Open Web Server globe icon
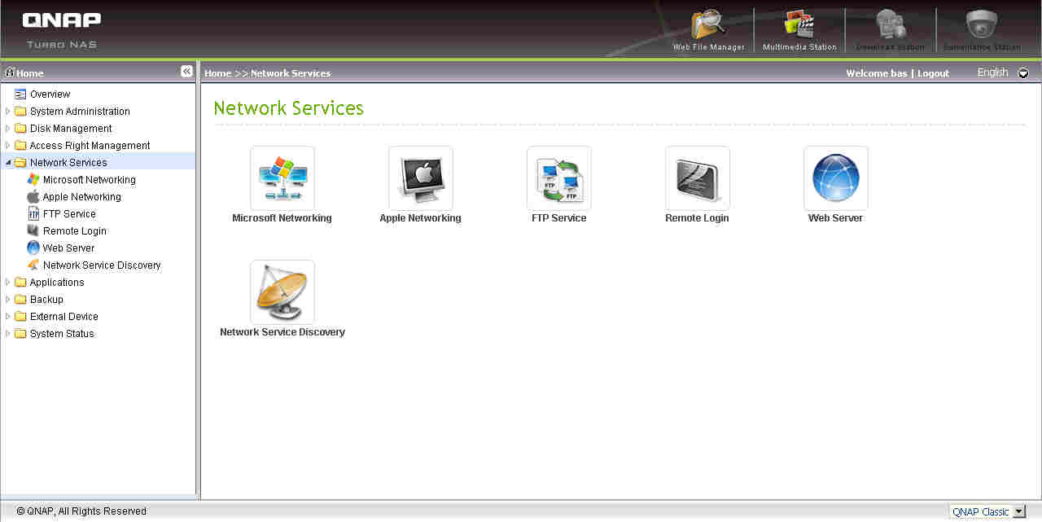The height and width of the screenshot is (522, 1042). click(x=836, y=178)
